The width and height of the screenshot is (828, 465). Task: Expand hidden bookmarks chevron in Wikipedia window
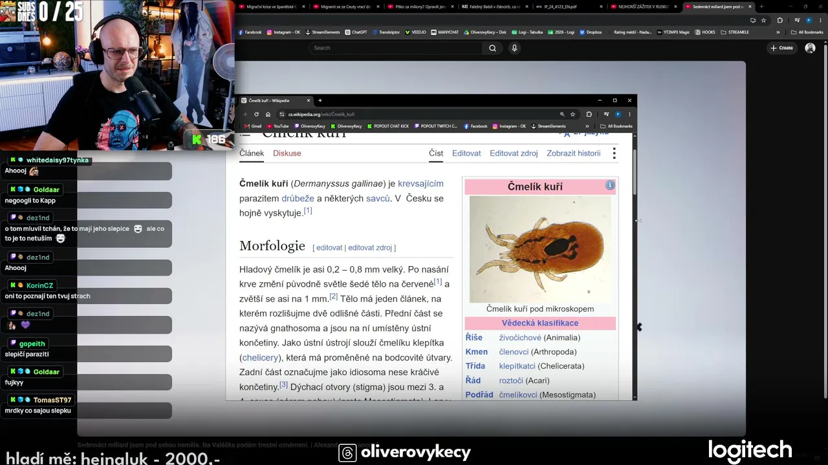pyautogui.click(x=587, y=127)
